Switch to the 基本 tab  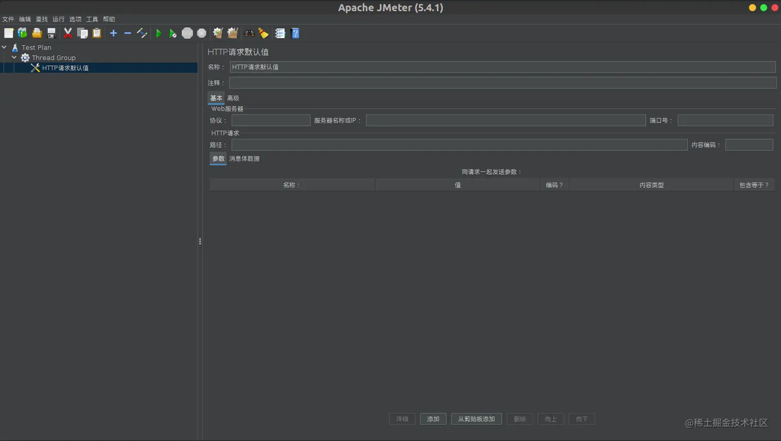click(216, 98)
